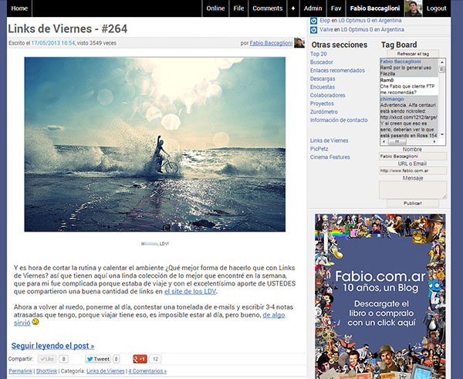The width and height of the screenshot is (463, 379).
Task: Click user avatar photo in top bar
Action: tap(414, 8)
